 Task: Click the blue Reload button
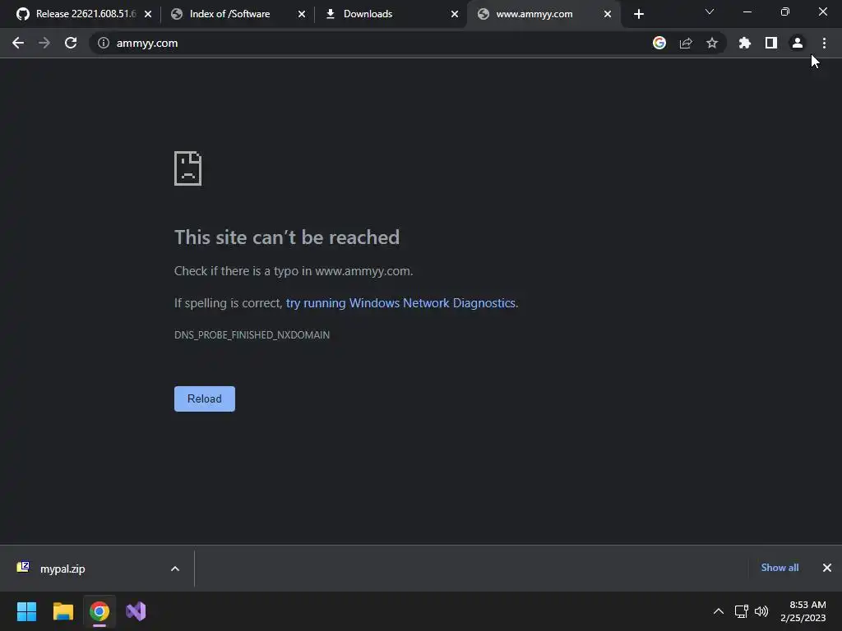(x=205, y=398)
